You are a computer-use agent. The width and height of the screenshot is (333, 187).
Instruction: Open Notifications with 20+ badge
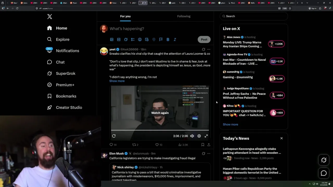pyautogui.click(x=63, y=51)
